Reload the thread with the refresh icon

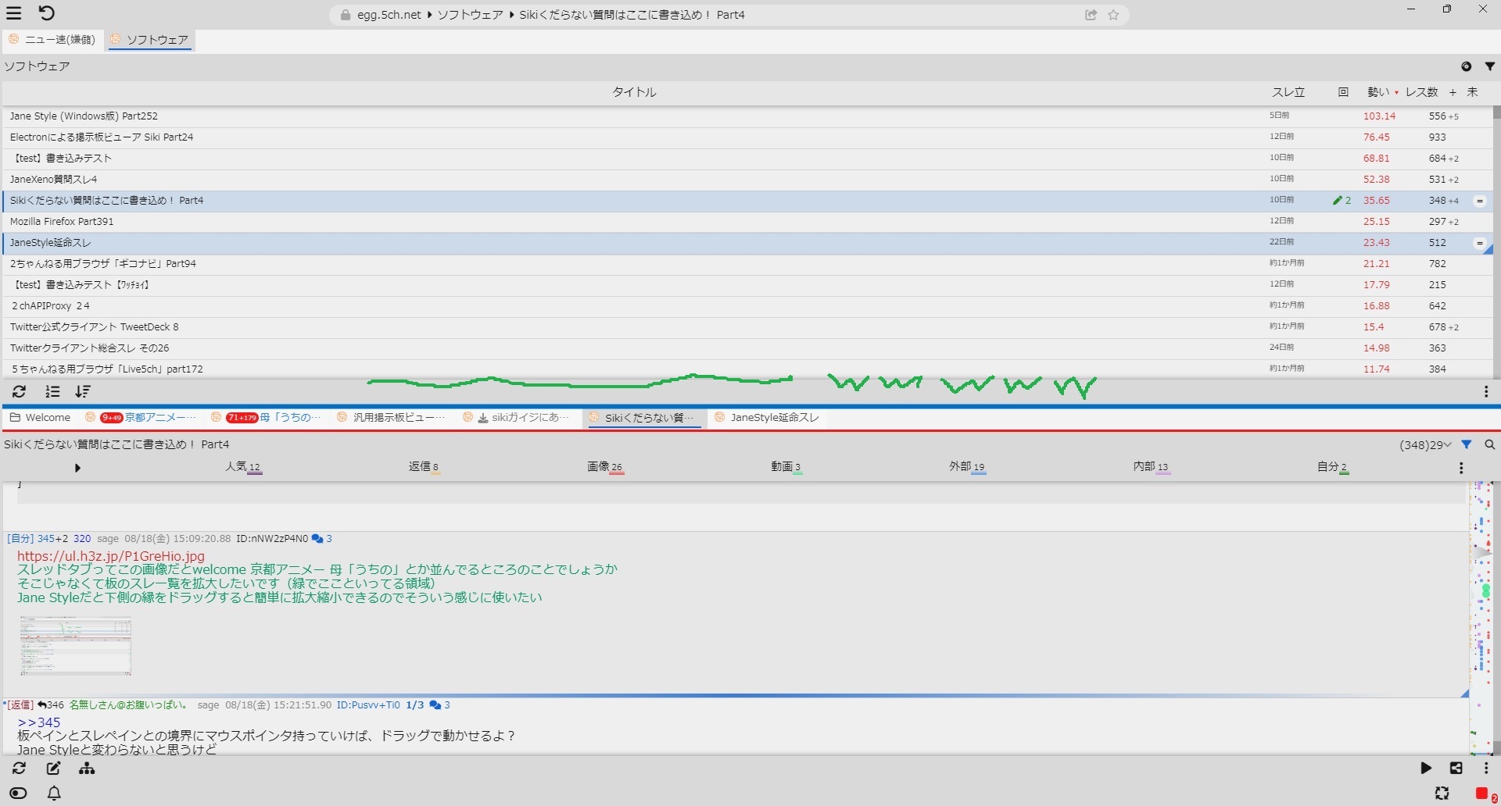pos(20,769)
